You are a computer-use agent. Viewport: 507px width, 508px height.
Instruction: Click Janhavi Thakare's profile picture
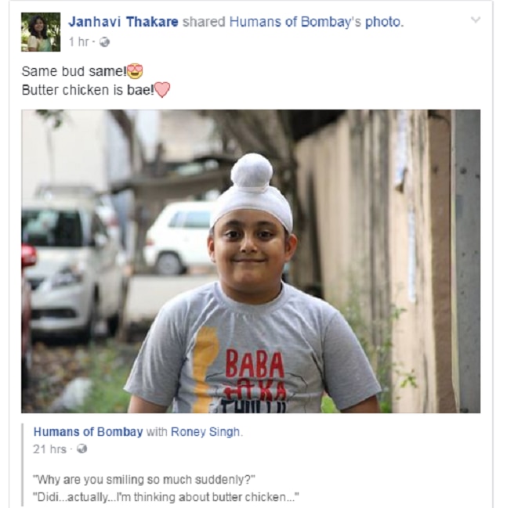pyautogui.click(x=41, y=32)
